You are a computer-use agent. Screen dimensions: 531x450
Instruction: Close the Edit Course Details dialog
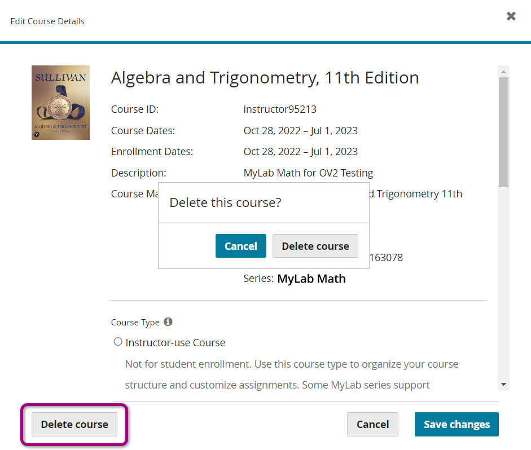tap(511, 16)
